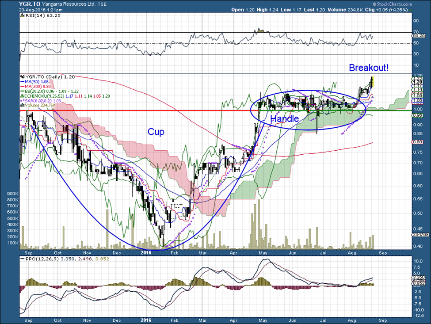Image resolution: width=431 pixels, height=324 pixels.
Task: Select the ICHIMOKU(9,26,52) legend entry
Action: point(65,96)
